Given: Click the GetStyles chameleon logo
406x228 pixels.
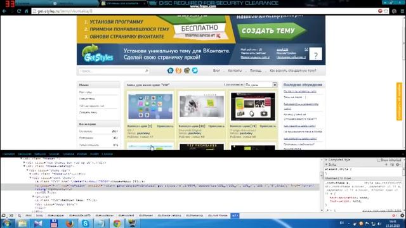Looking at the screenshot, I should 98,53.
